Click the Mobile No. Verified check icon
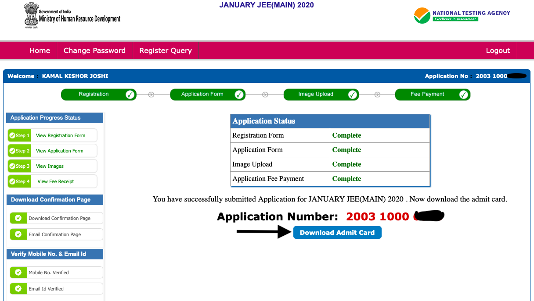The height and width of the screenshot is (301, 534). (x=18, y=273)
